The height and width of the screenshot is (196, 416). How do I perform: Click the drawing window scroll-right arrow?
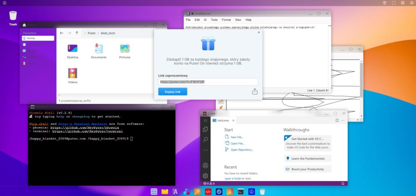pos(358,120)
